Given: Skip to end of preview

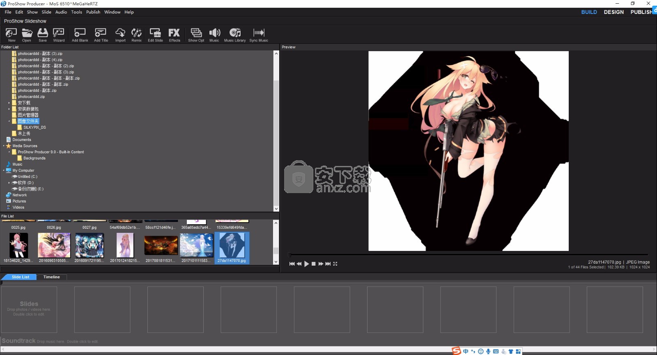Looking at the screenshot, I should pos(328,264).
